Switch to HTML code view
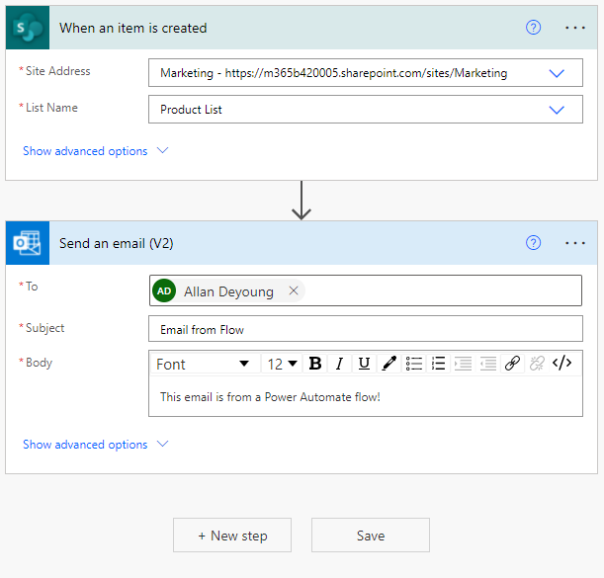 click(561, 364)
